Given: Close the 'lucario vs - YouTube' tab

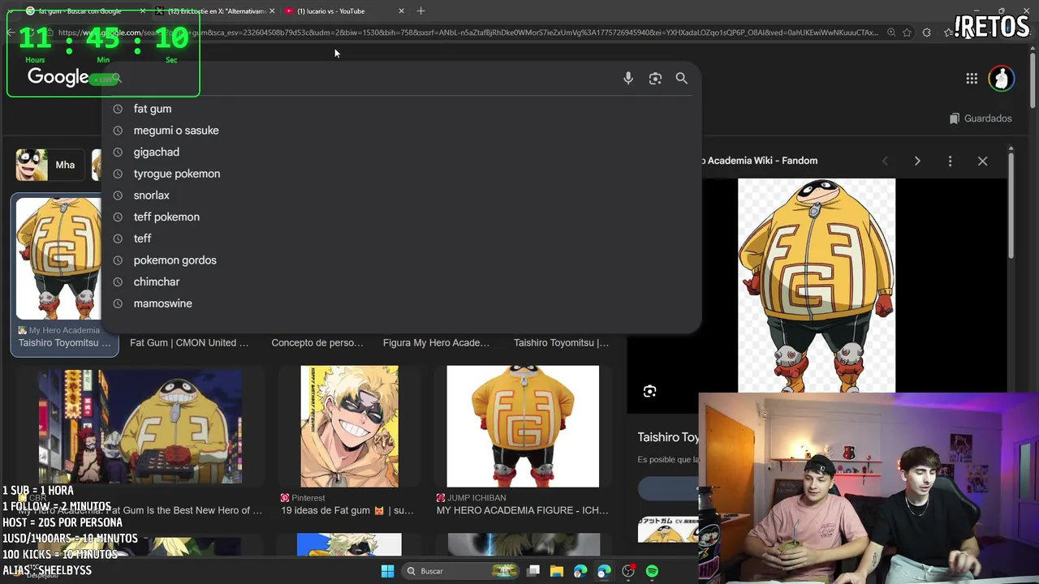Looking at the screenshot, I should coord(401,11).
